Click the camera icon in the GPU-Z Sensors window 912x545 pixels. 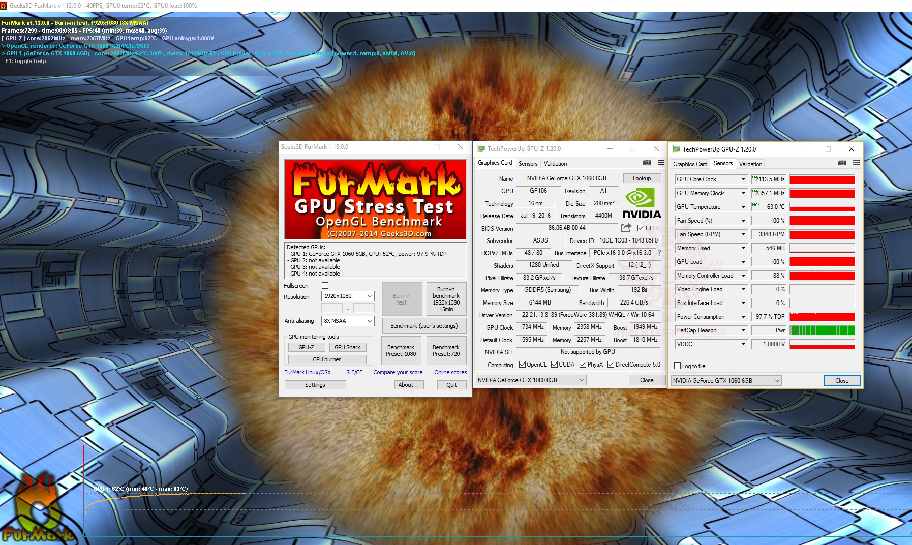tap(842, 163)
